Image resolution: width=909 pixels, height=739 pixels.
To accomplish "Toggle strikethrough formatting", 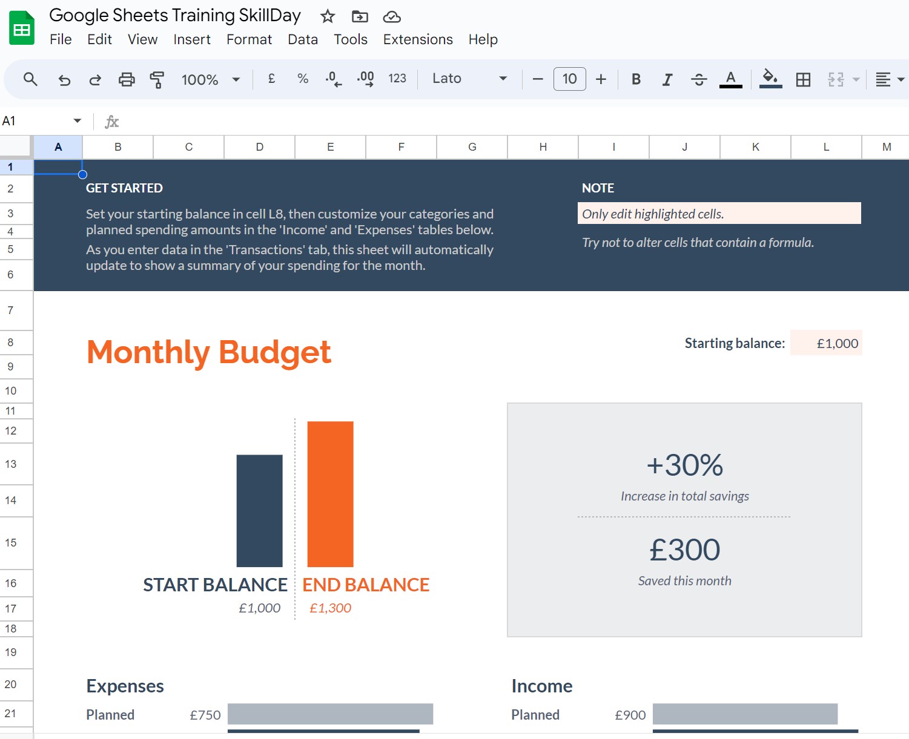I will pos(699,79).
